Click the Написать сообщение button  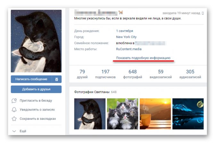[31, 79]
